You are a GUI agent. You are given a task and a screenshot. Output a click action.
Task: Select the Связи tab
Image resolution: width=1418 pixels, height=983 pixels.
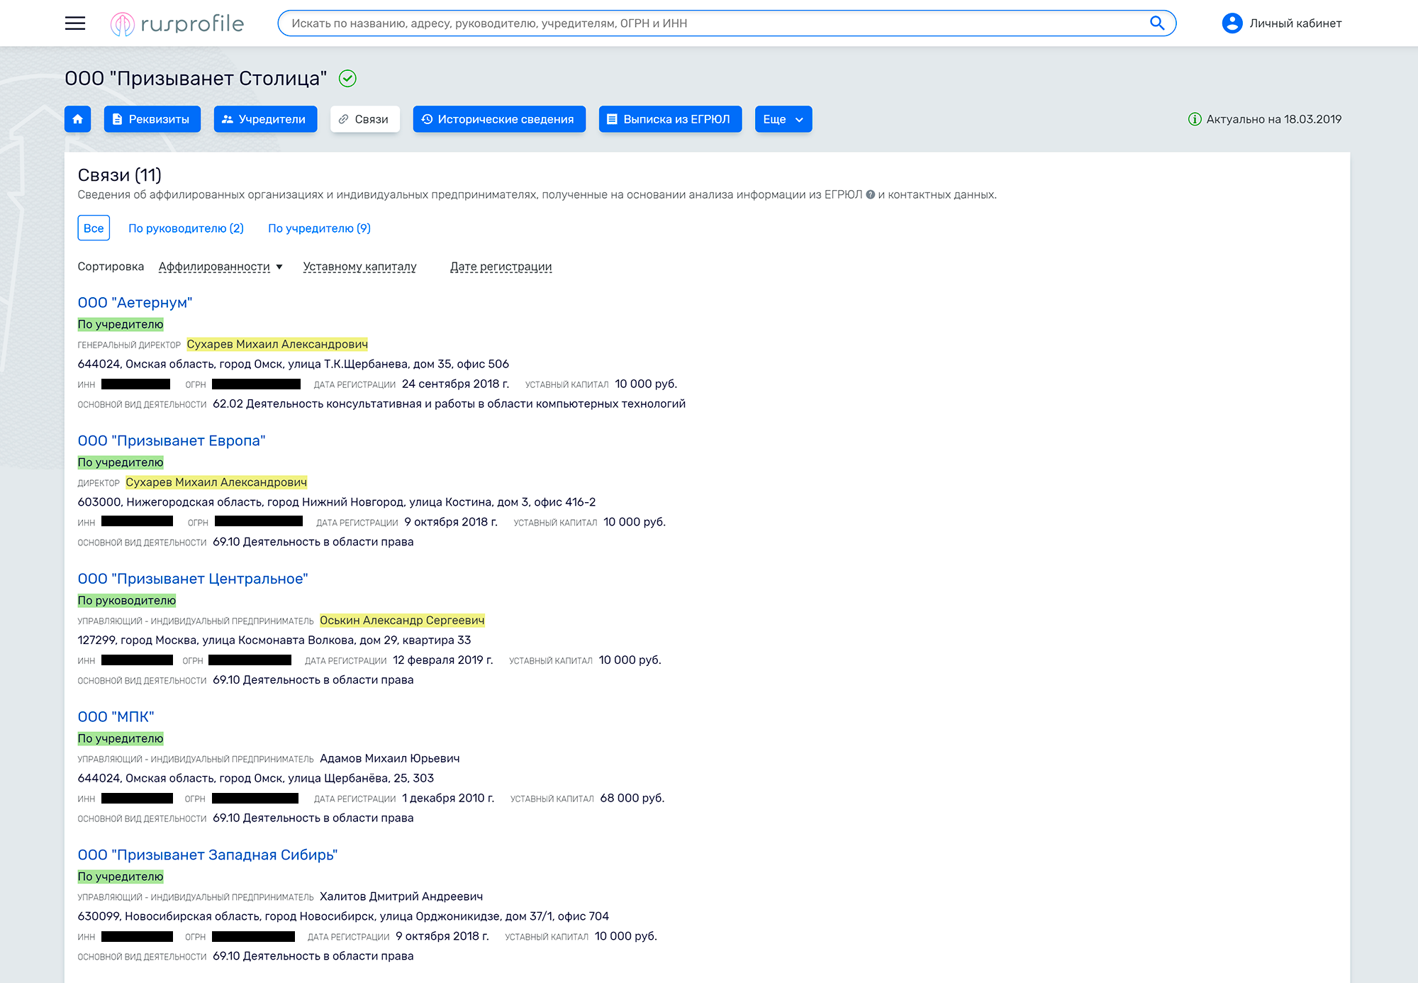[365, 119]
